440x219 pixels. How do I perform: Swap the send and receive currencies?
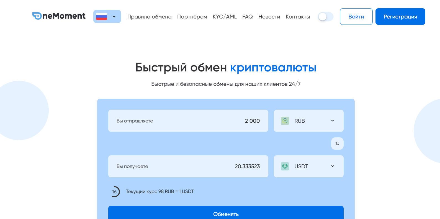(x=337, y=143)
